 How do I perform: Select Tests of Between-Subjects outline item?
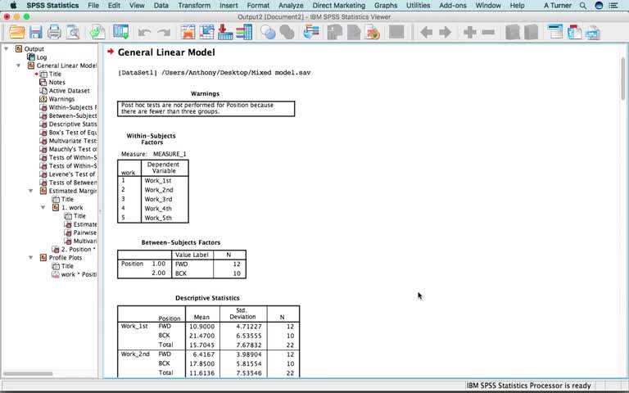[73, 183]
